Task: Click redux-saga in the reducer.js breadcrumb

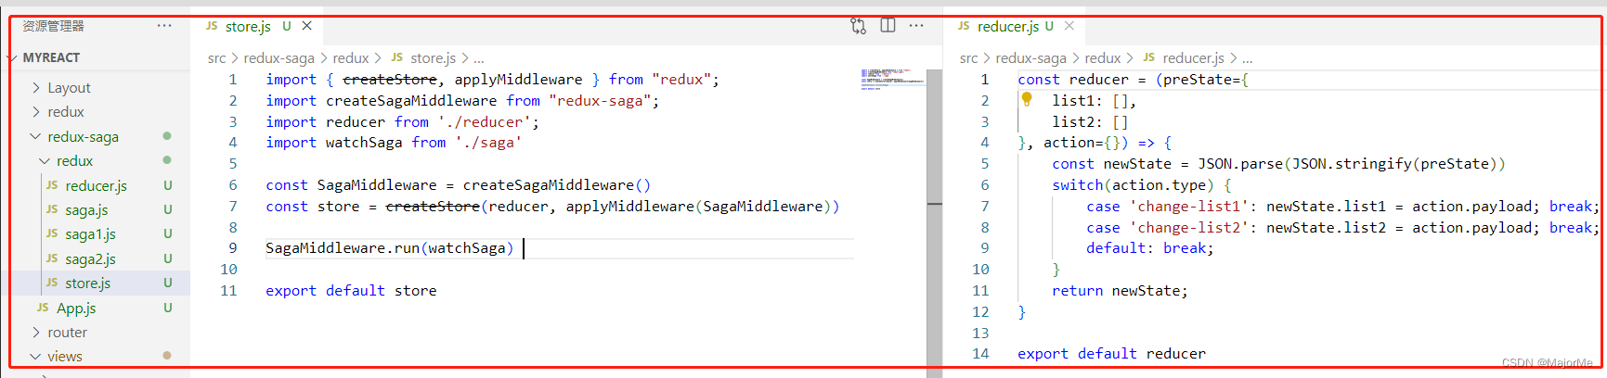Action: point(1030,58)
